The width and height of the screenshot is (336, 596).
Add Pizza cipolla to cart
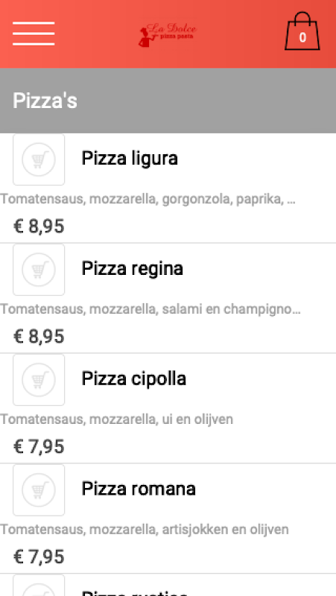pos(39,380)
